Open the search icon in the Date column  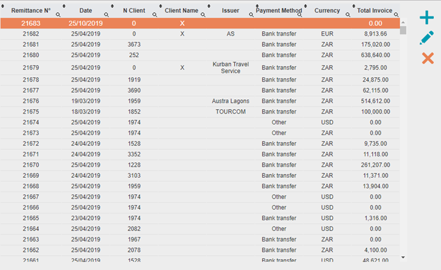106,15
